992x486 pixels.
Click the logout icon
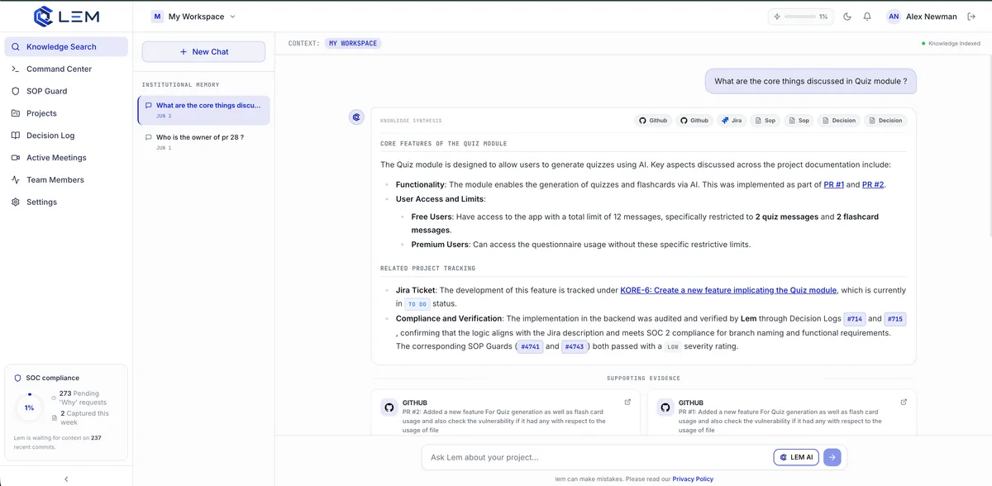971,17
